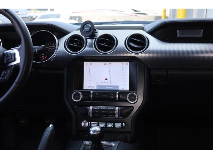
Task: Decrease the fan speed with minus
Action: (102, 112)
